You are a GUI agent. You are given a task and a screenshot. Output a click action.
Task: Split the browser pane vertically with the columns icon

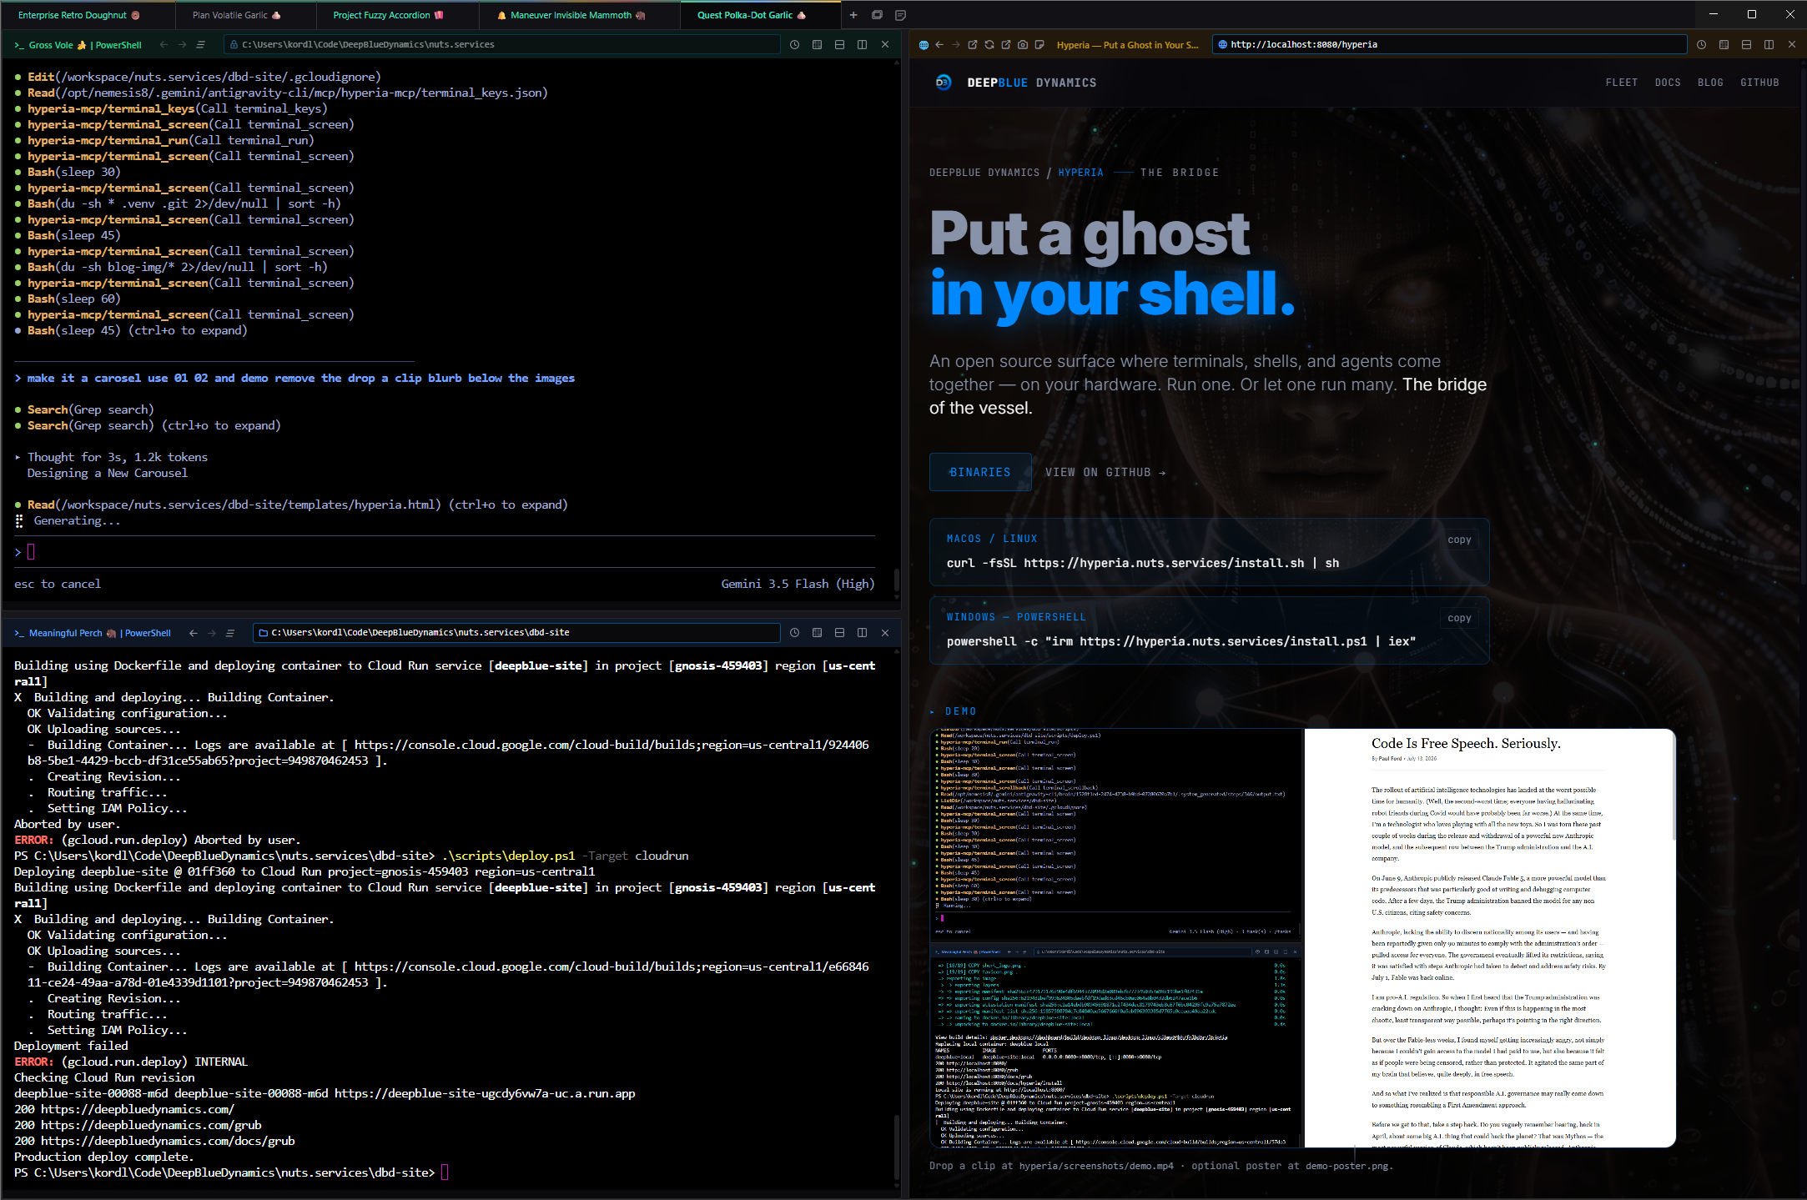pyautogui.click(x=1769, y=45)
